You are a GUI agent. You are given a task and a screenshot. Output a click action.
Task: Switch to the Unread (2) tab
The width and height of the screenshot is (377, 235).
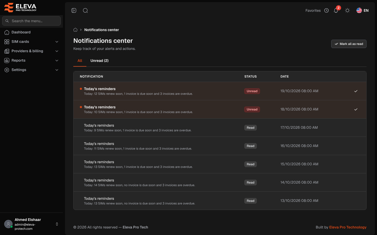[99, 61]
